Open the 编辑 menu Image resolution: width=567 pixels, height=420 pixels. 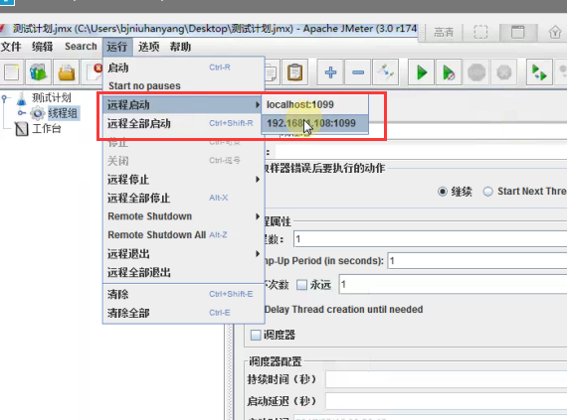pyautogui.click(x=43, y=47)
